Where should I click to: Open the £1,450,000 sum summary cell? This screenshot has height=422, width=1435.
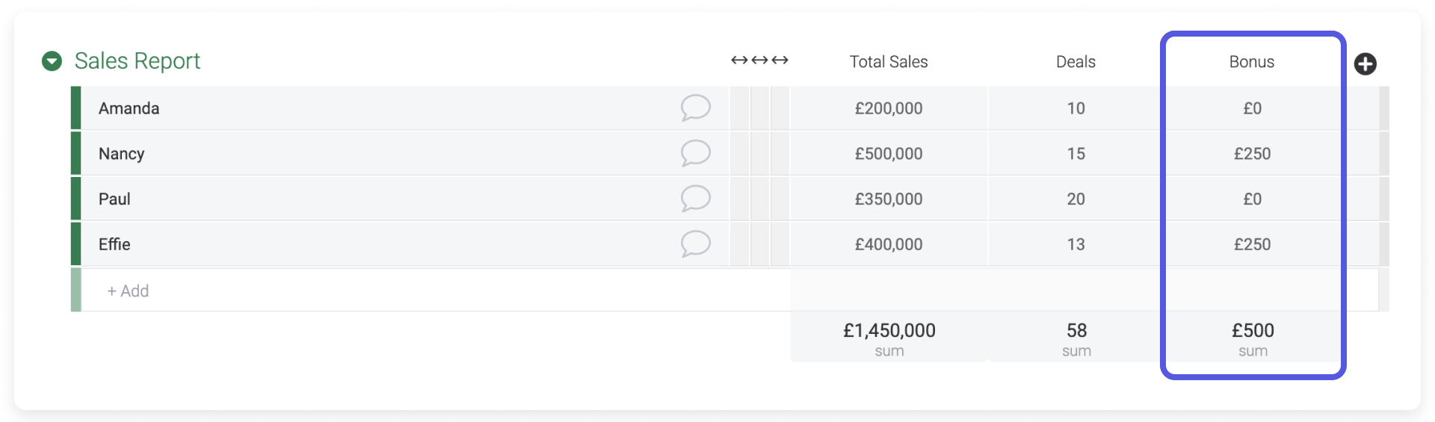[x=889, y=338]
